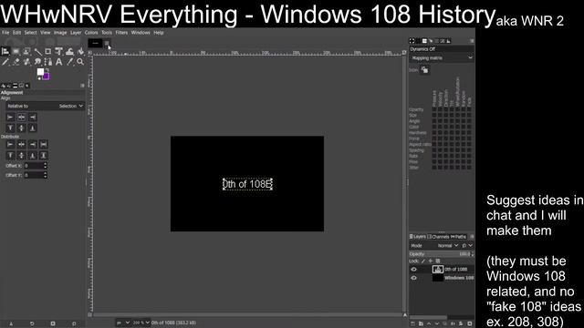Click Align middle vertically button under Align
The image size is (584, 328).
(x=22, y=128)
